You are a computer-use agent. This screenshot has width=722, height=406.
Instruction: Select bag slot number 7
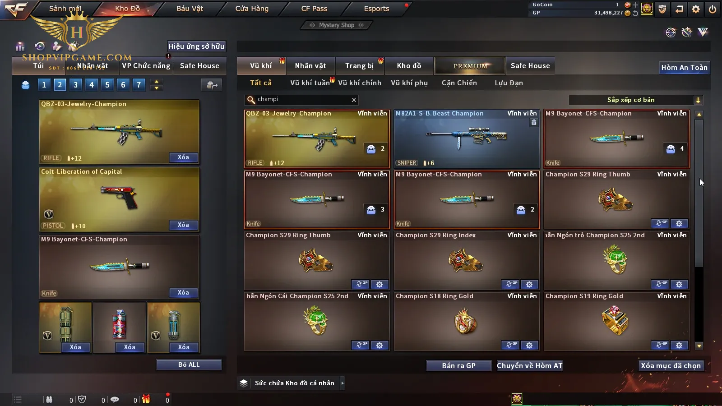point(139,84)
